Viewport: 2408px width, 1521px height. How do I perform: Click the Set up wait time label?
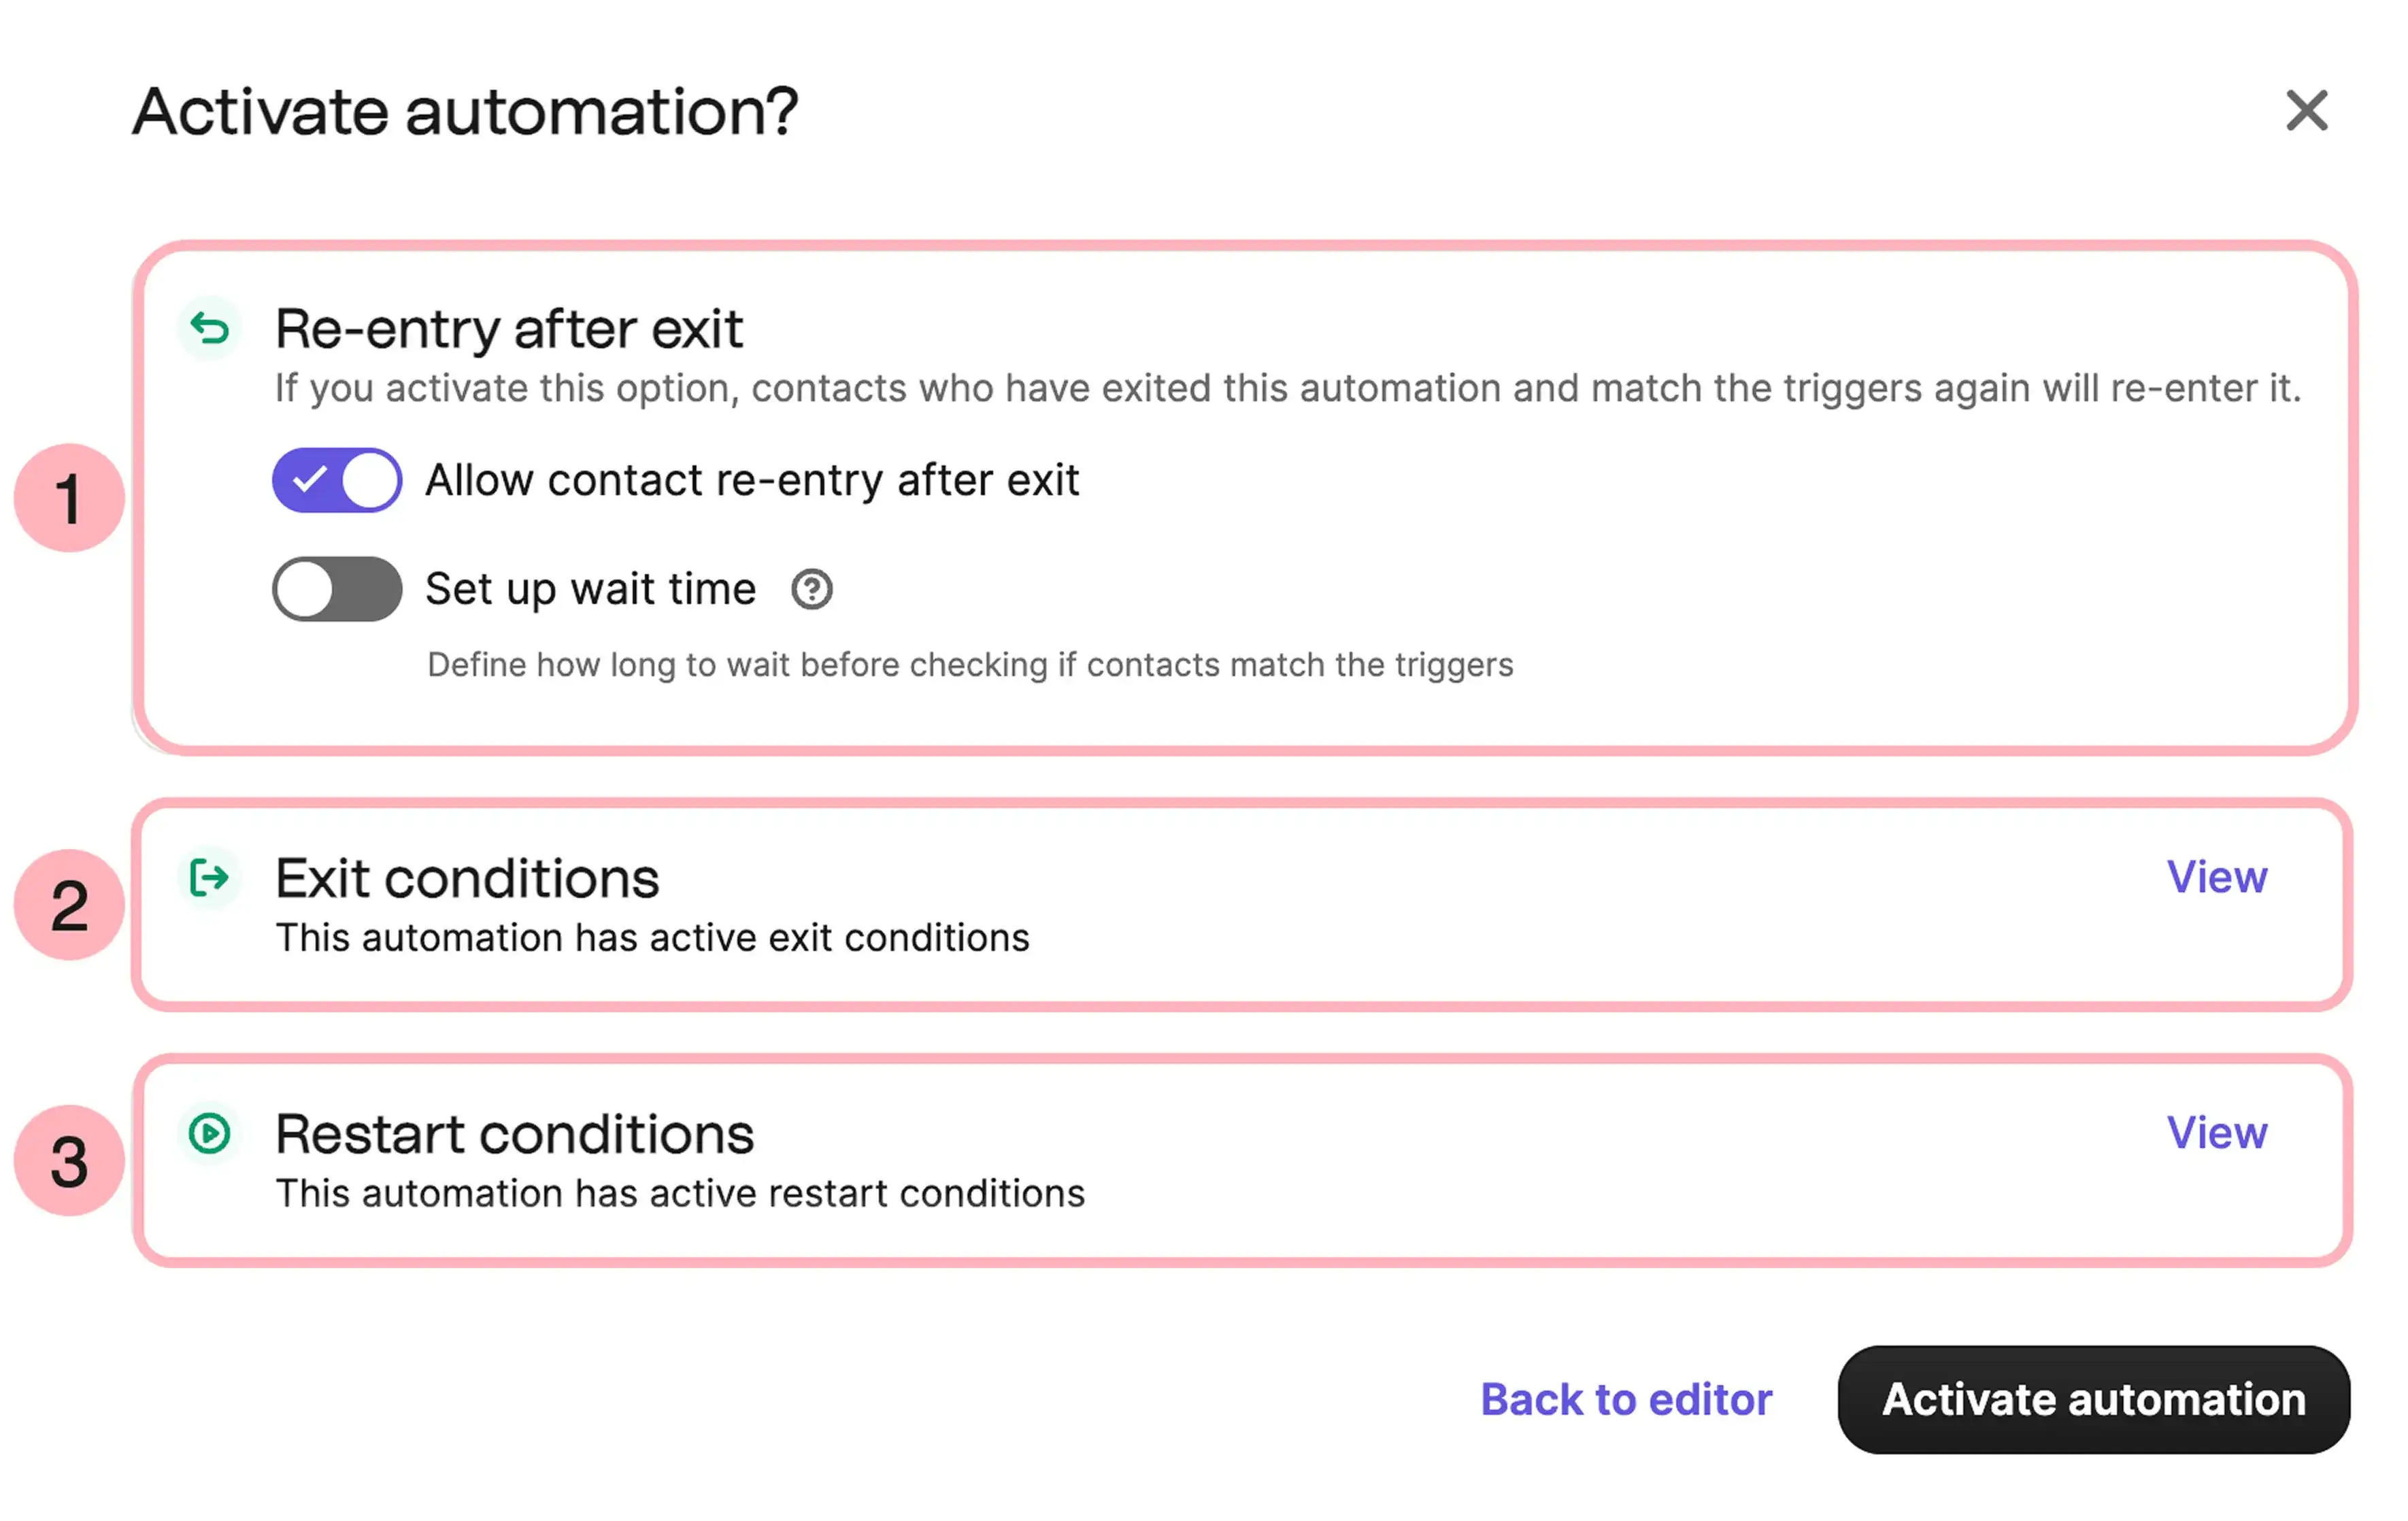point(590,589)
